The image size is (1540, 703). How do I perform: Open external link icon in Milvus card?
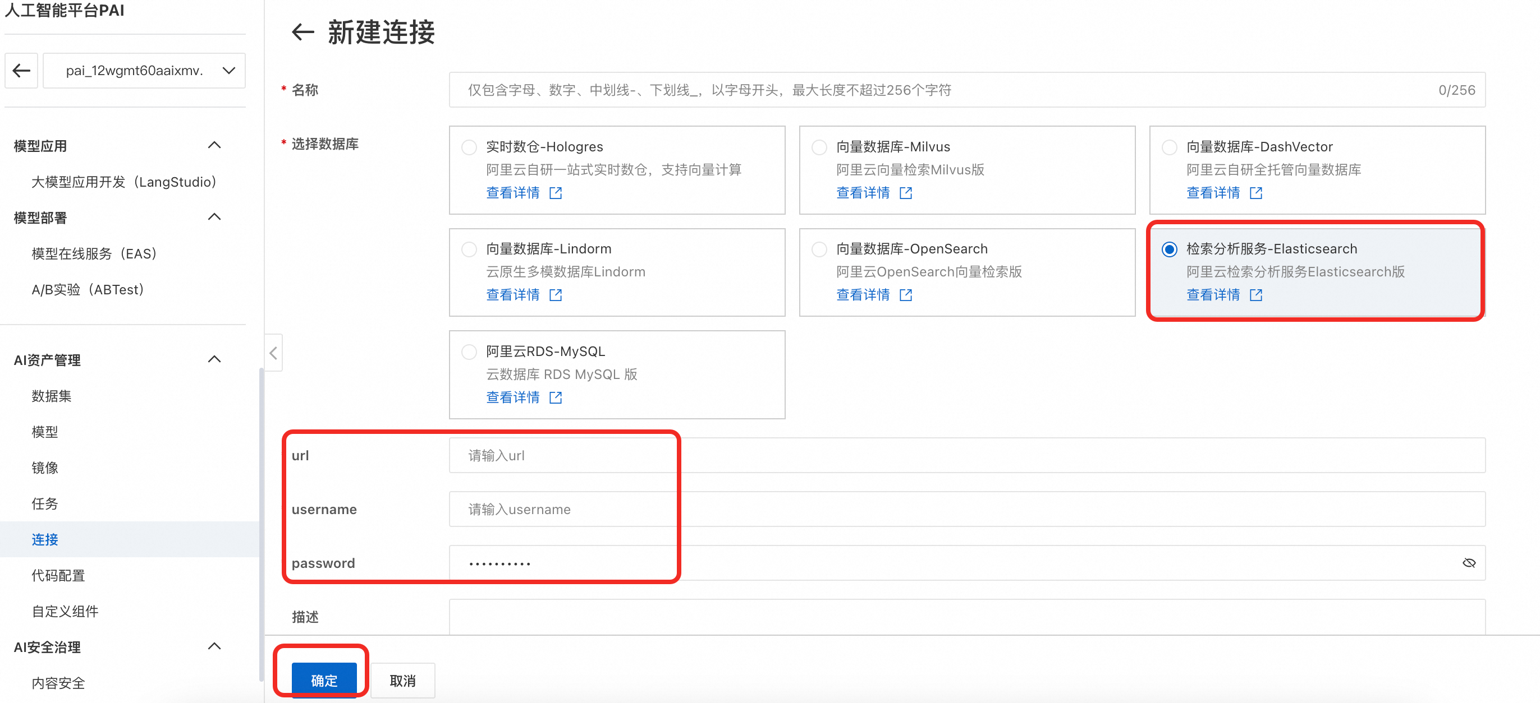pos(906,193)
